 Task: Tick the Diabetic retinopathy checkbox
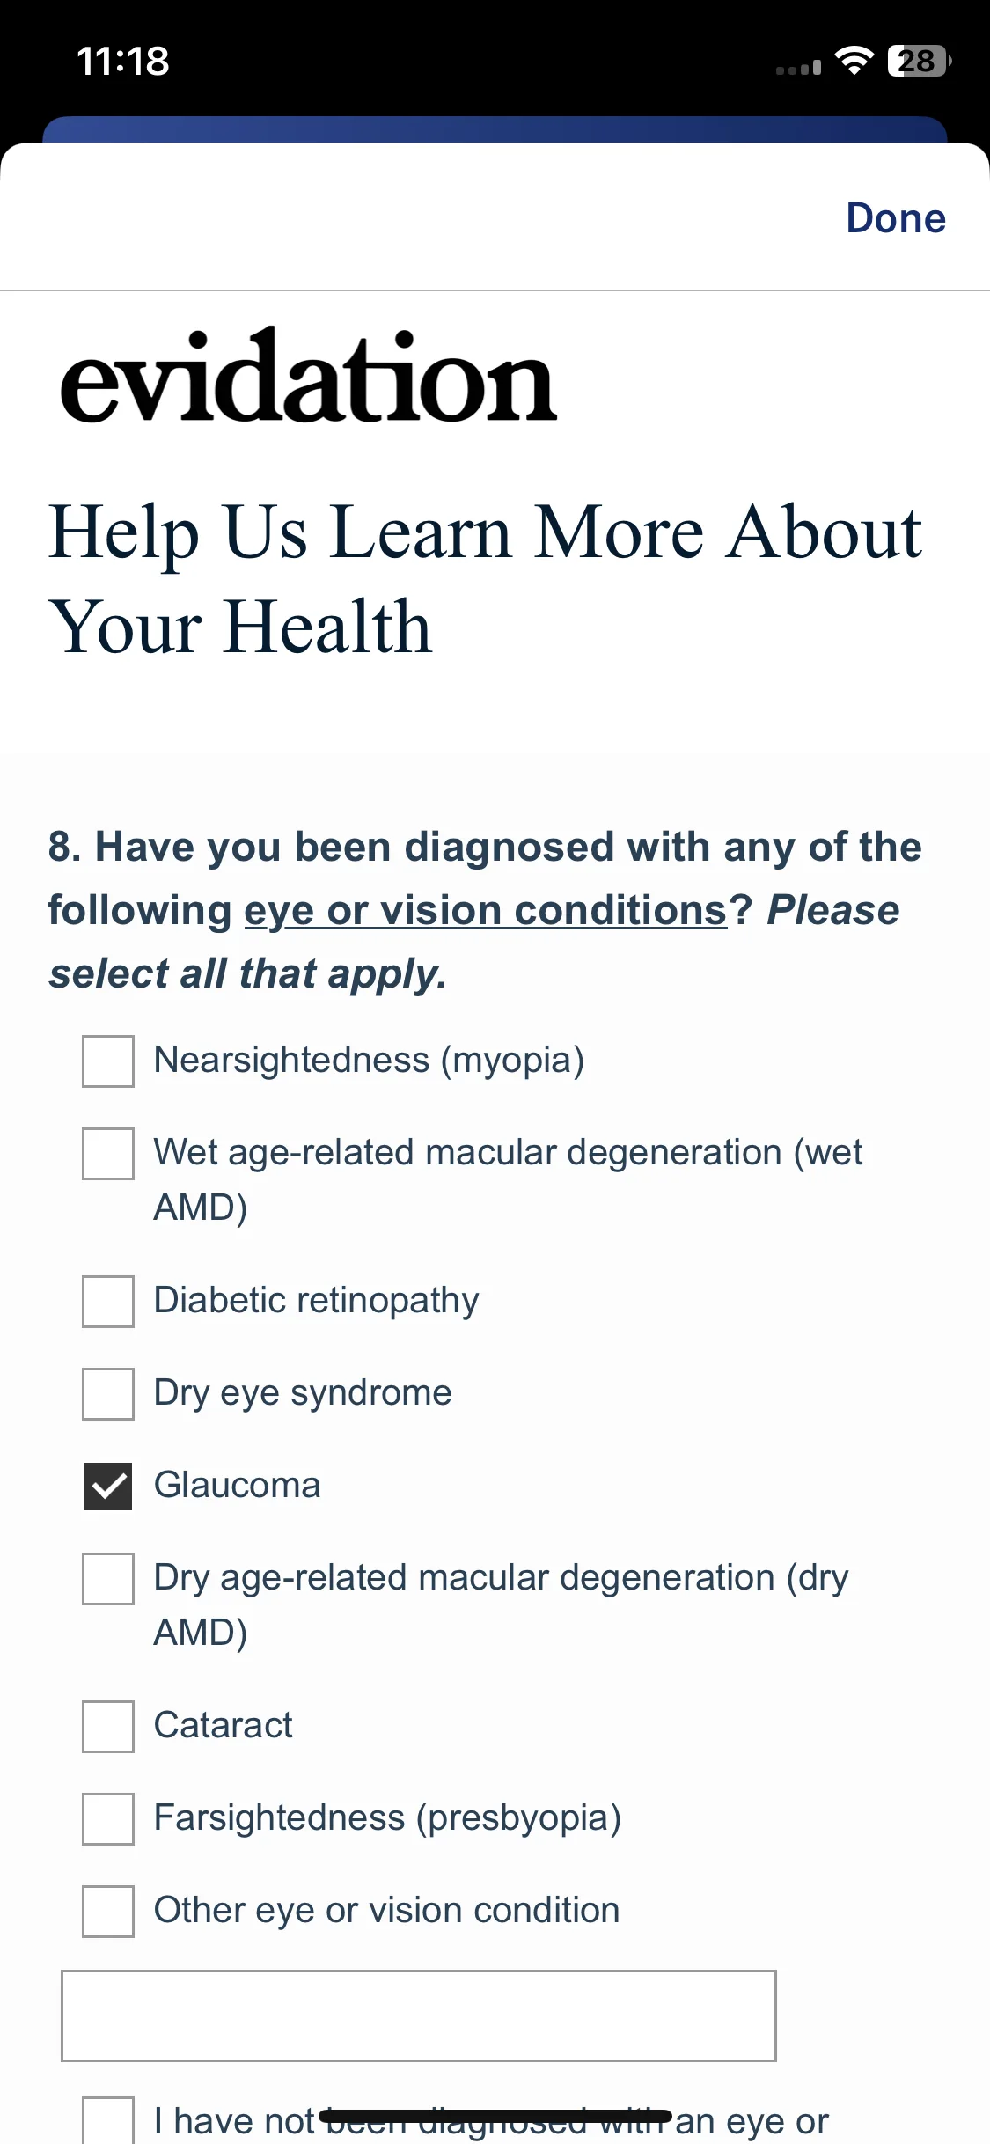[108, 1302]
